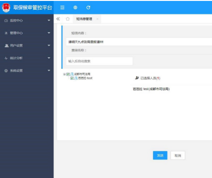
Task: Select the 短消息管理 tab
Action: coord(84,19)
